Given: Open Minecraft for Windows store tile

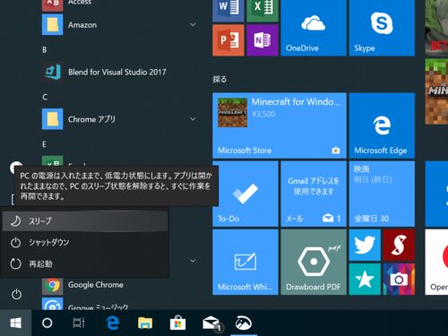Looking at the screenshot, I should point(280,125).
